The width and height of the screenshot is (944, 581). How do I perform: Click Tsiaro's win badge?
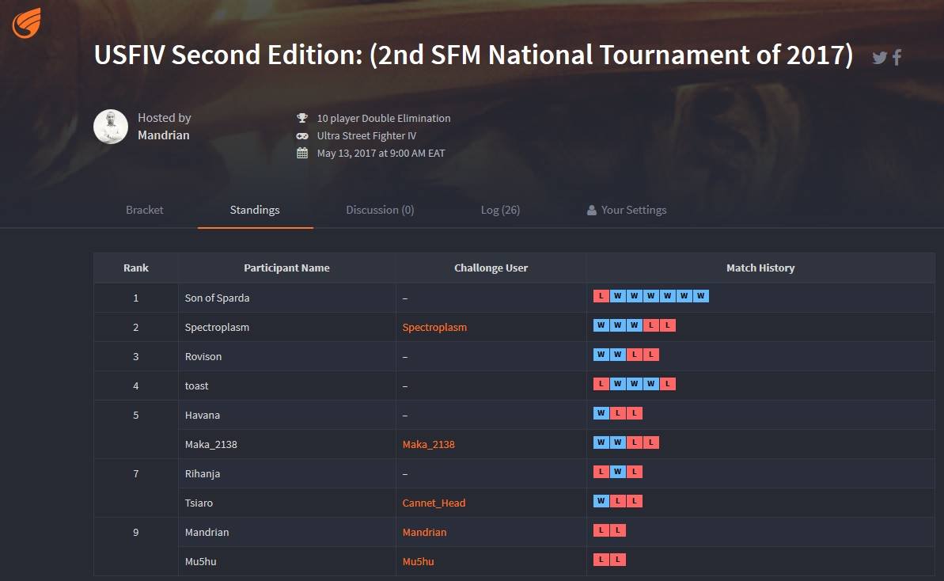(601, 501)
